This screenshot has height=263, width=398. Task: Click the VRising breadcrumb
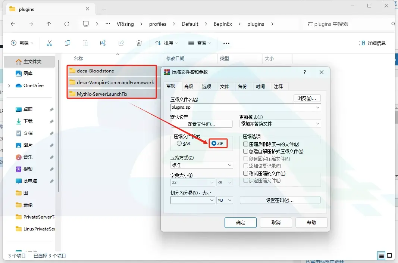click(x=125, y=24)
